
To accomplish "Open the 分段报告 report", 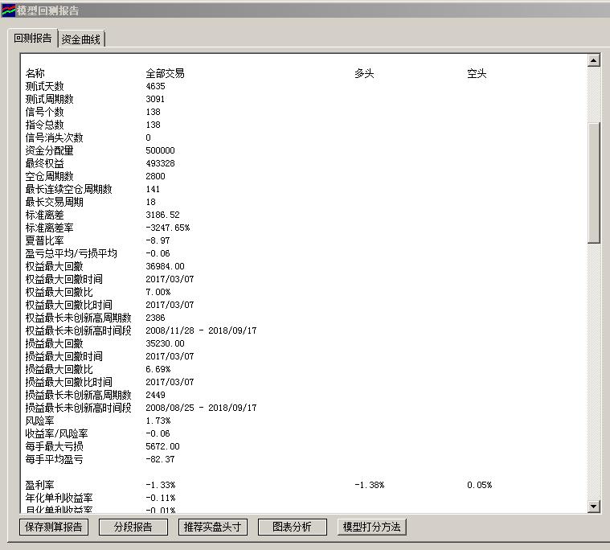I will 133,527.
